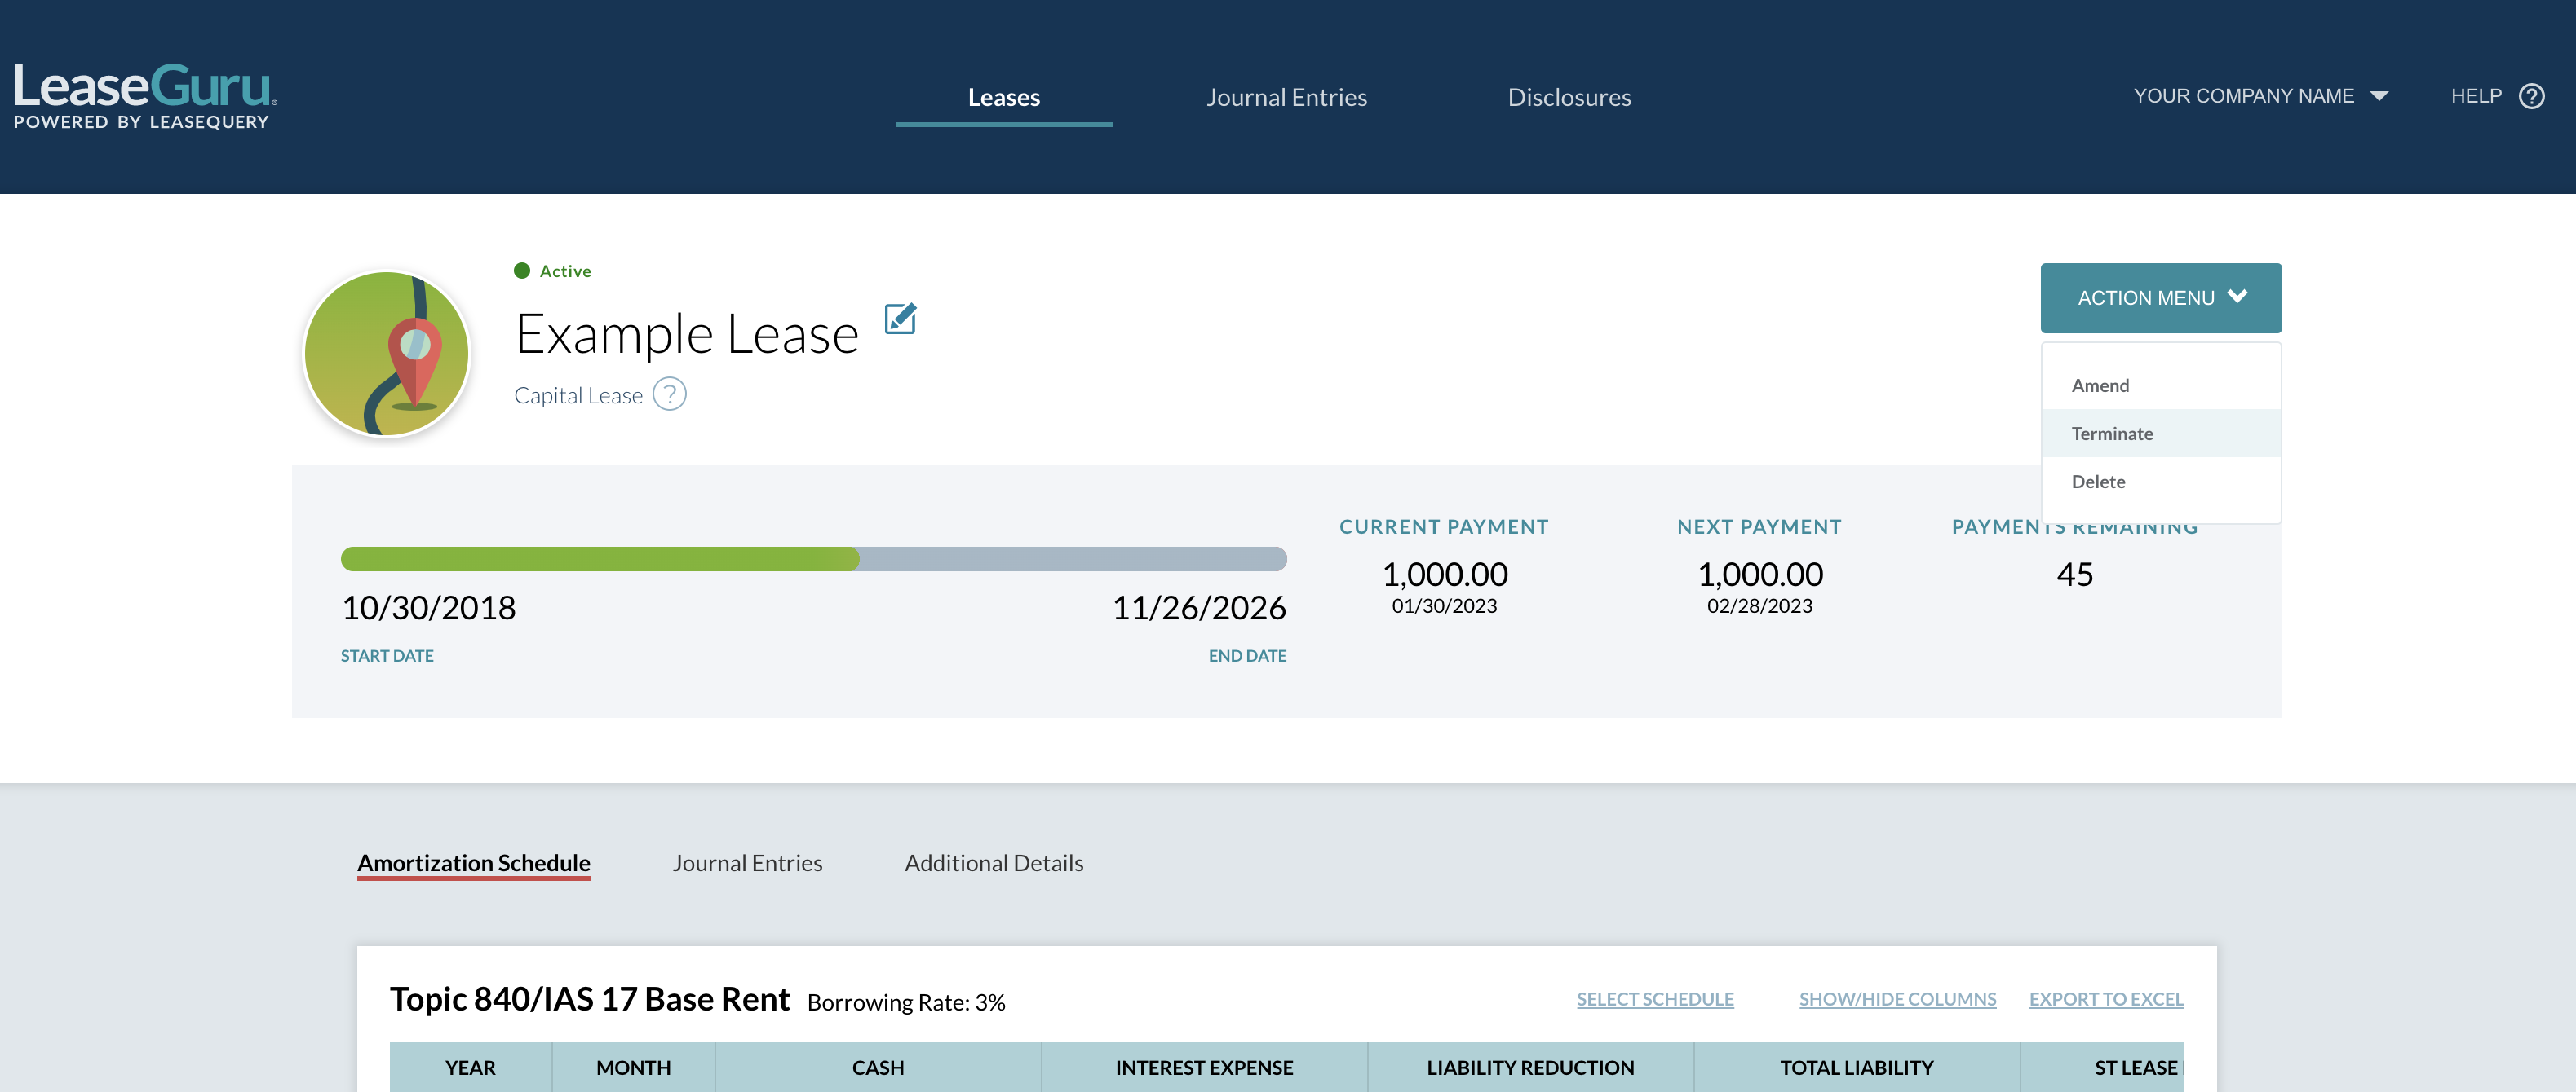The width and height of the screenshot is (2576, 1092).
Task: Expand the Action Menu
Action: click(2160, 297)
